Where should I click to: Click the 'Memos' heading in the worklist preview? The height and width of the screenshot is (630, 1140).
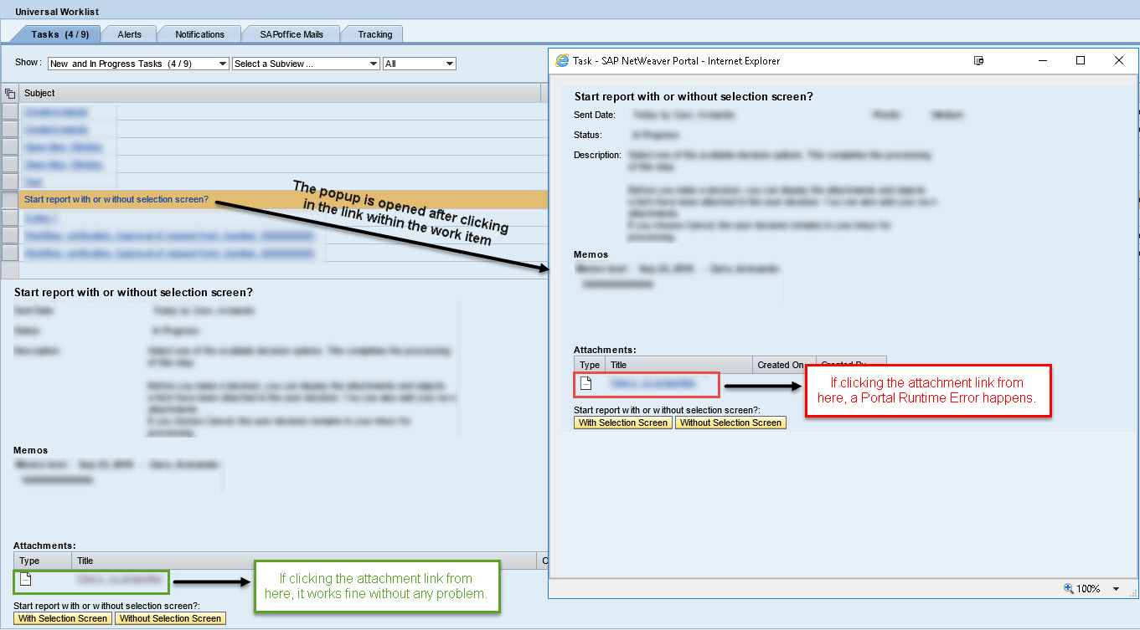(30, 450)
